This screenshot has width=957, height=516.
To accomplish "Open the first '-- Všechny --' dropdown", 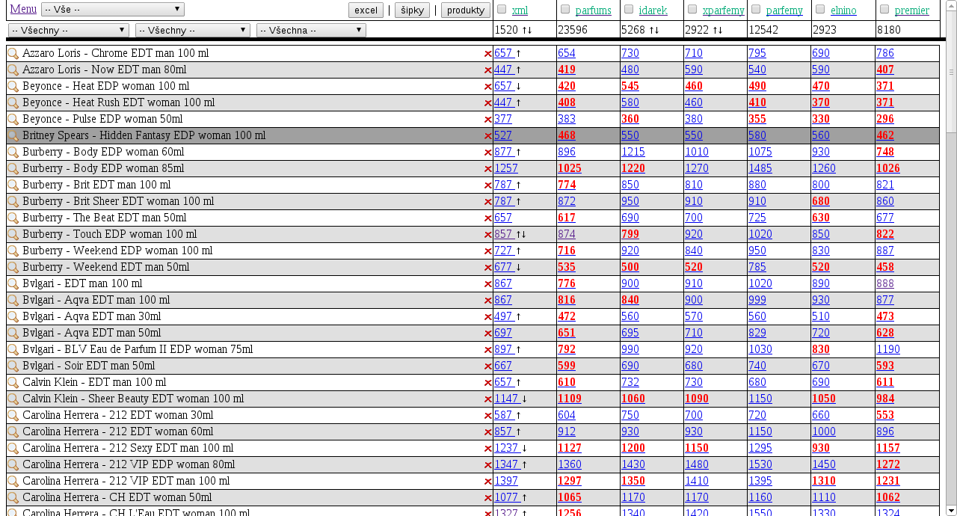I will [x=69, y=31].
